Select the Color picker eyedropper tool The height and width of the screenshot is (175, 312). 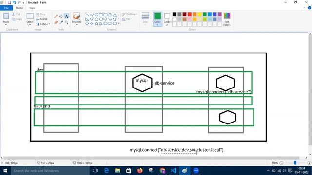(x=61, y=23)
